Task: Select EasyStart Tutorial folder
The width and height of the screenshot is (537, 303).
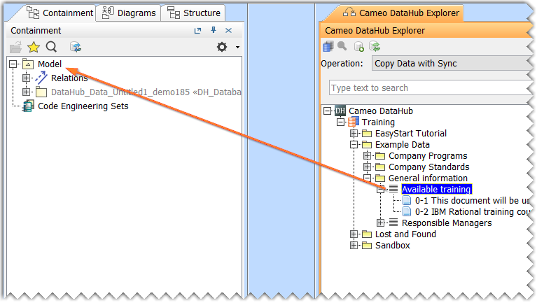Action: (411, 133)
